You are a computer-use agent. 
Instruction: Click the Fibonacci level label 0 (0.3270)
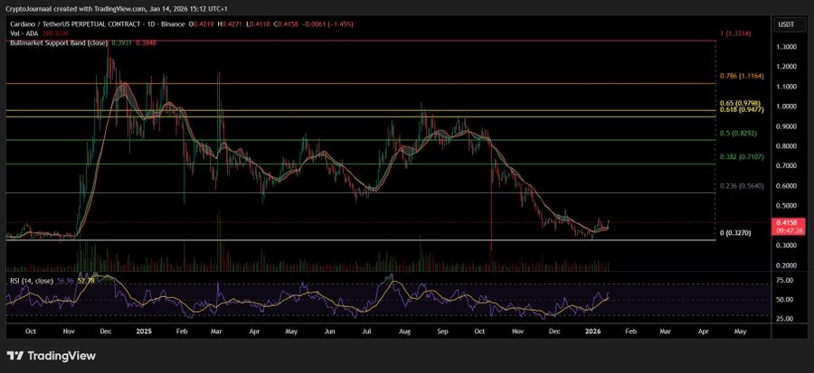pos(735,233)
